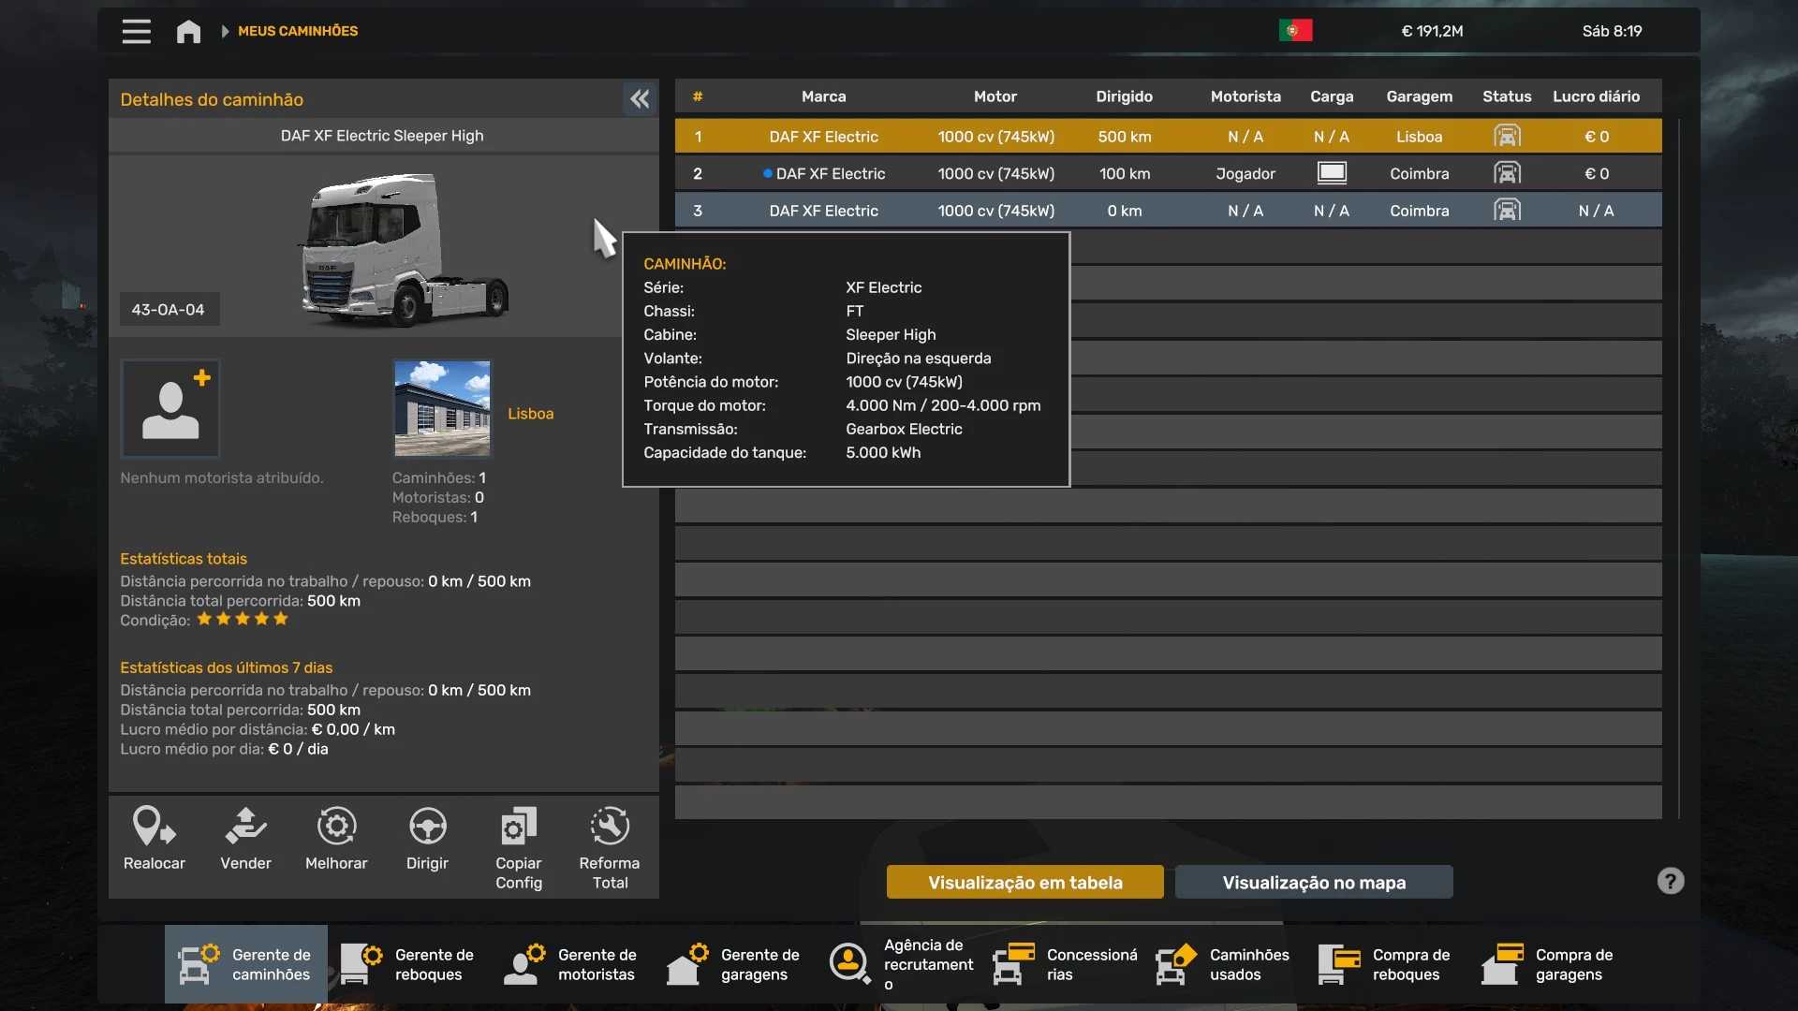Click the Lisboa garage link

(530, 414)
